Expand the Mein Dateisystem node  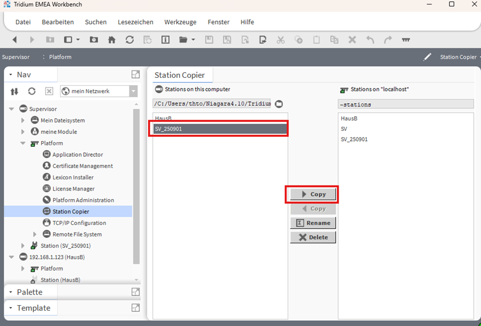point(23,120)
